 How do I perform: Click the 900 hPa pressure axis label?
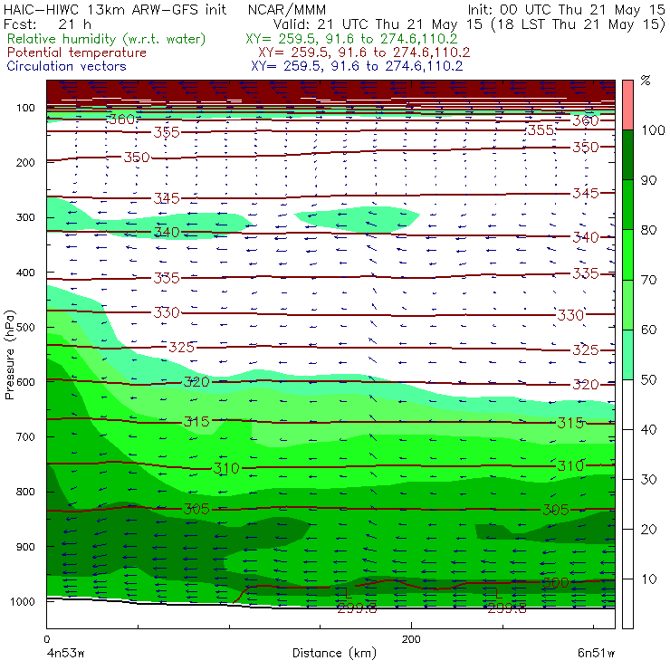coord(25,547)
